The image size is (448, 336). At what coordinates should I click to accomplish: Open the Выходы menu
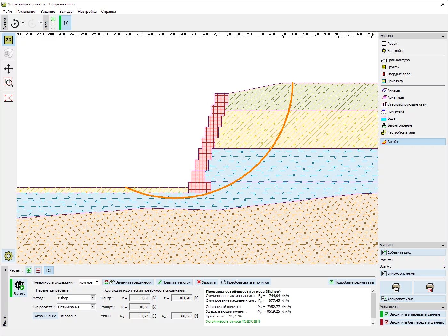click(x=66, y=12)
